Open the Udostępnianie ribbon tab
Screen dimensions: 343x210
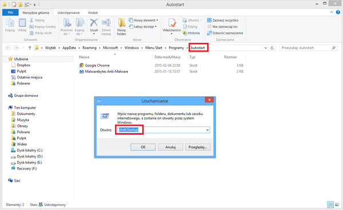click(x=69, y=13)
